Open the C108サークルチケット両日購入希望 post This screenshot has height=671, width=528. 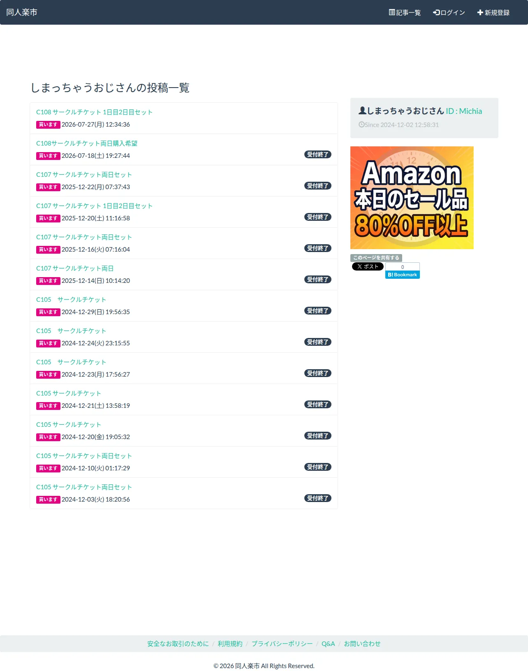click(87, 143)
